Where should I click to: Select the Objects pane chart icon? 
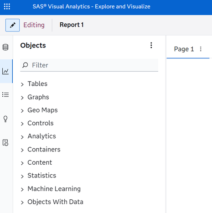(5, 71)
